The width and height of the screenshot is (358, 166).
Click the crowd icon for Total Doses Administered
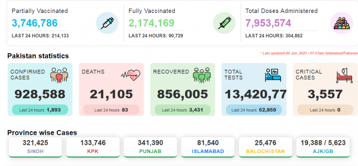click(341, 23)
